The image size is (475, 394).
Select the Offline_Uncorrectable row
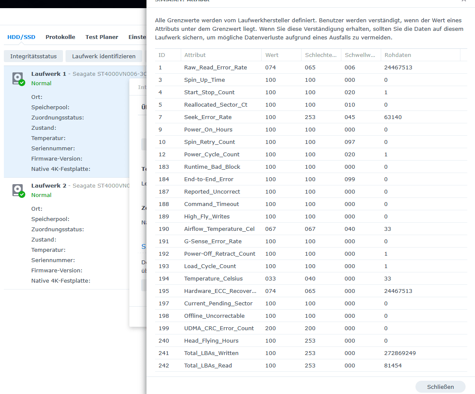click(x=311, y=316)
